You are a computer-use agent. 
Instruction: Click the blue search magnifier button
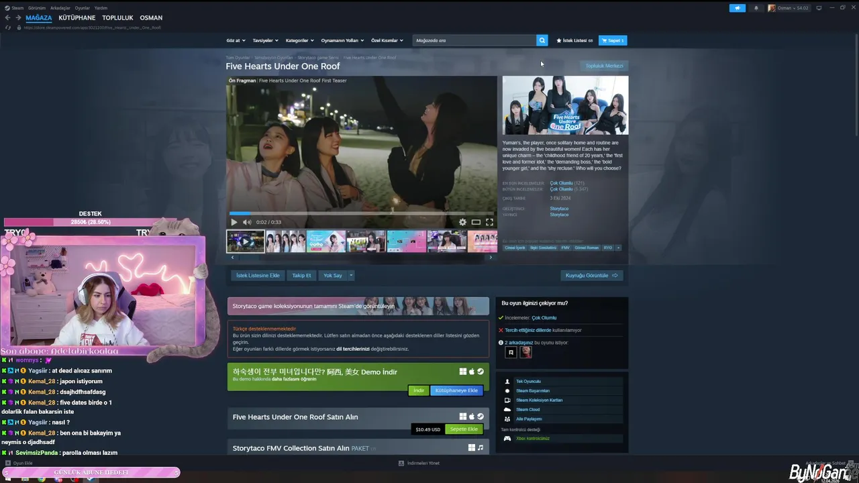(542, 40)
